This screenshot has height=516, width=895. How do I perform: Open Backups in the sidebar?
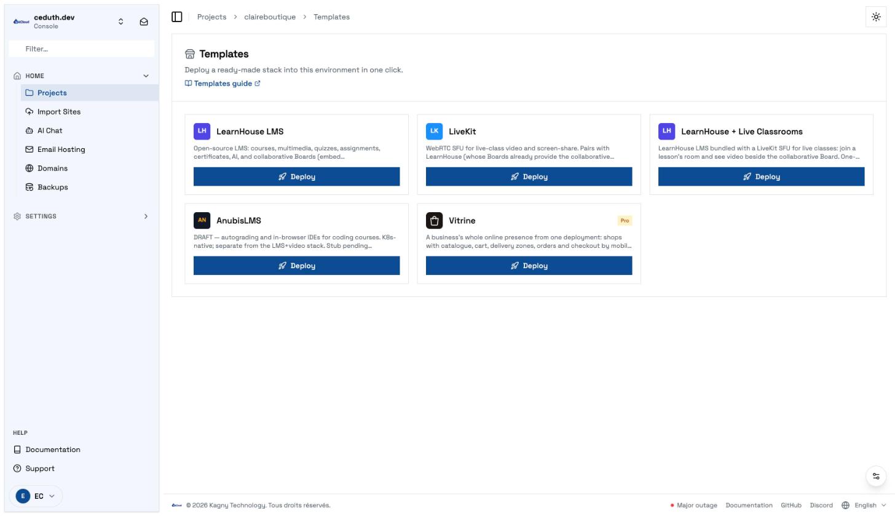(90, 187)
